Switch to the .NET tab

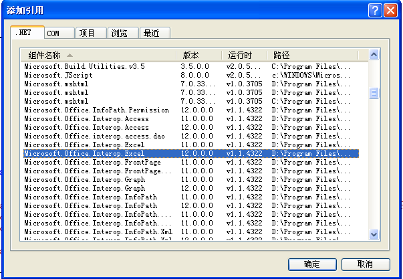click(x=27, y=32)
